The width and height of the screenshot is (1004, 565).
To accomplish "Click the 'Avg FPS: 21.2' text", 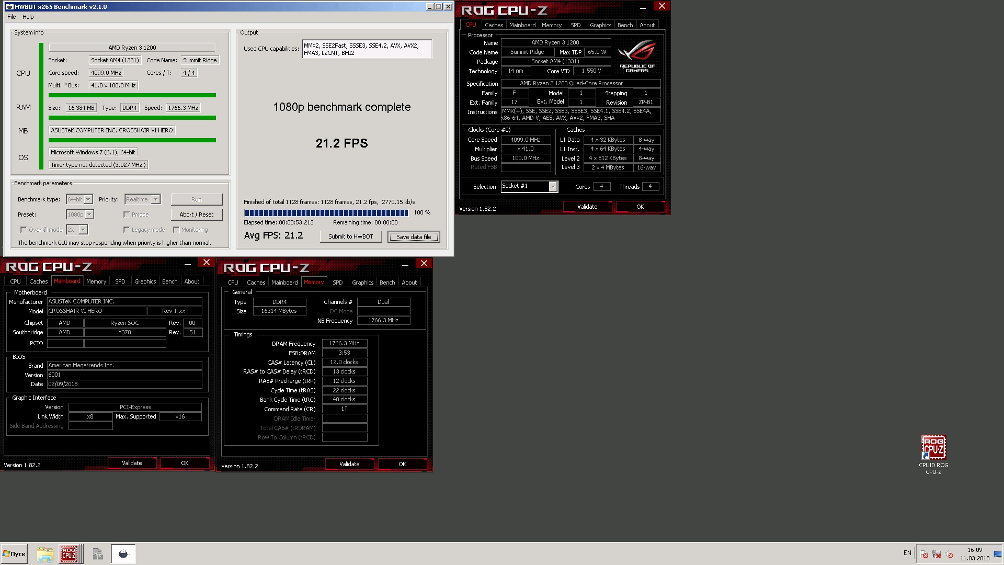I will [x=273, y=235].
